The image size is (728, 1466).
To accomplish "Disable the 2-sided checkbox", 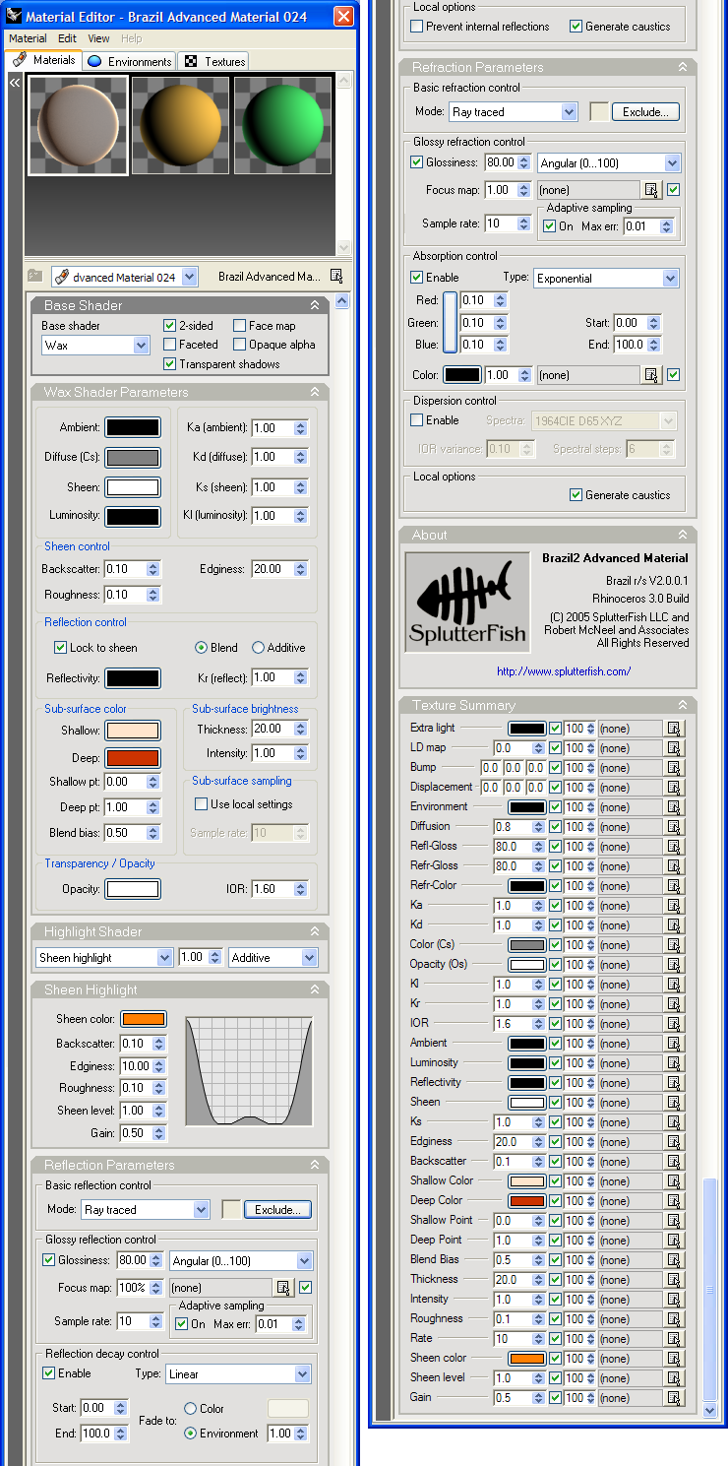I will tap(170, 326).
